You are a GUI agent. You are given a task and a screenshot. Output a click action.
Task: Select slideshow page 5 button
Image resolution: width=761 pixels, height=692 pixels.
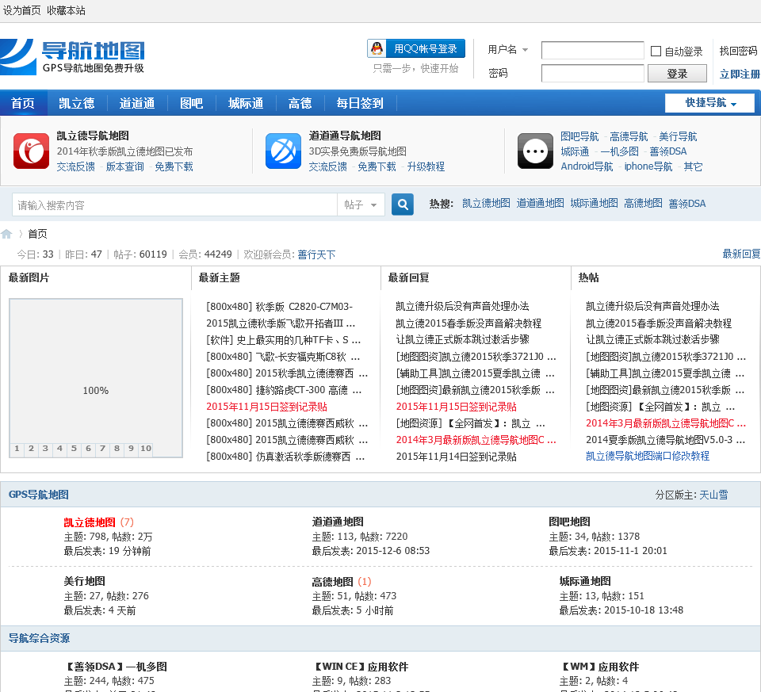coord(74,449)
